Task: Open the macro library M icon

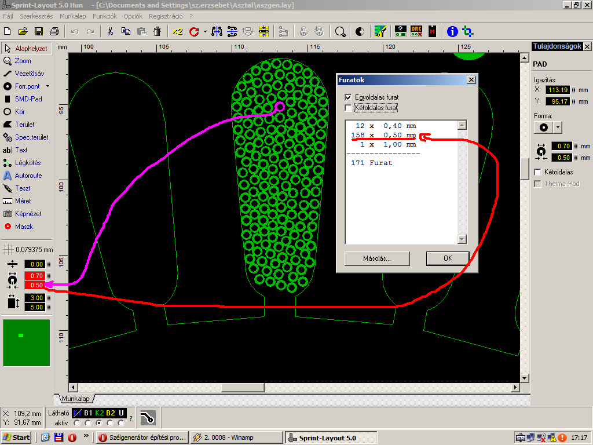Action: coord(432,31)
